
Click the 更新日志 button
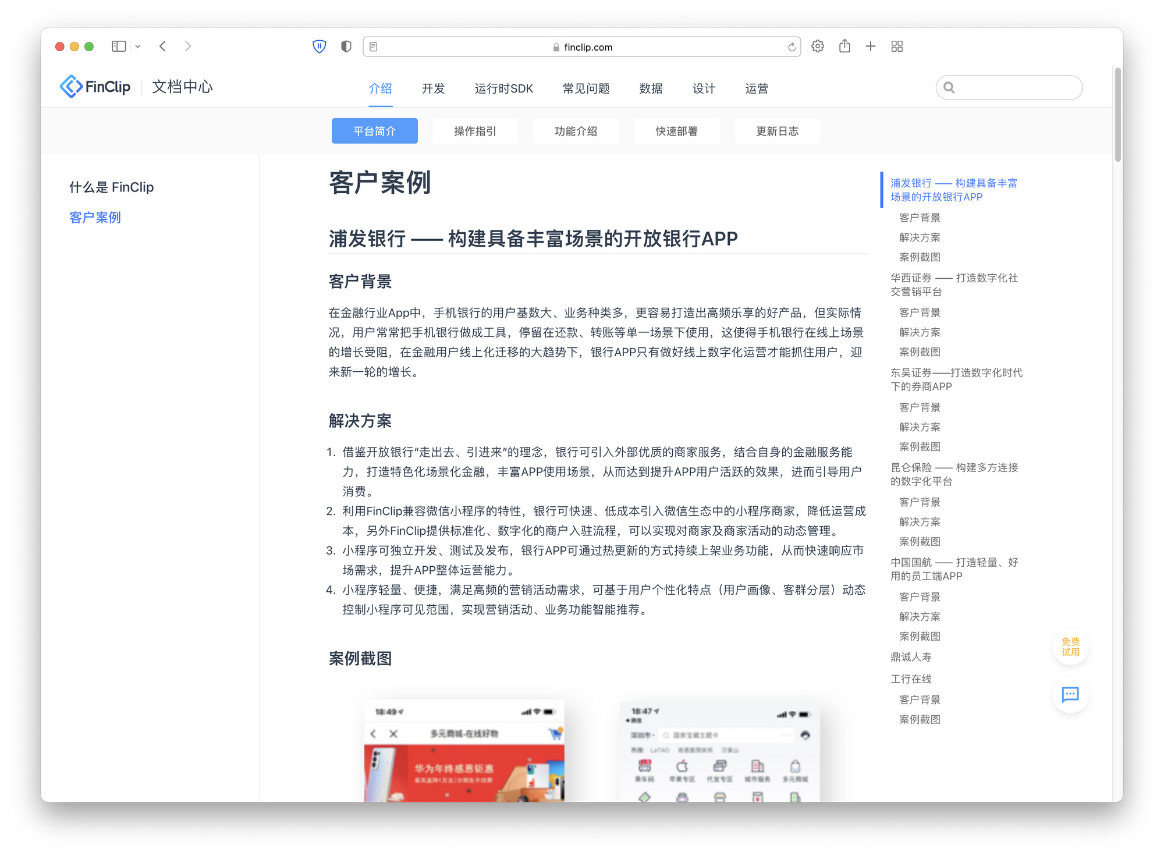[x=778, y=131]
